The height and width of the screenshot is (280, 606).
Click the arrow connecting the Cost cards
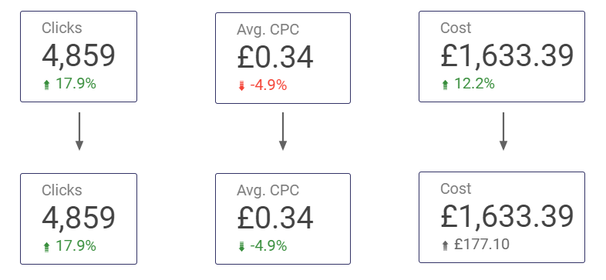503,131
